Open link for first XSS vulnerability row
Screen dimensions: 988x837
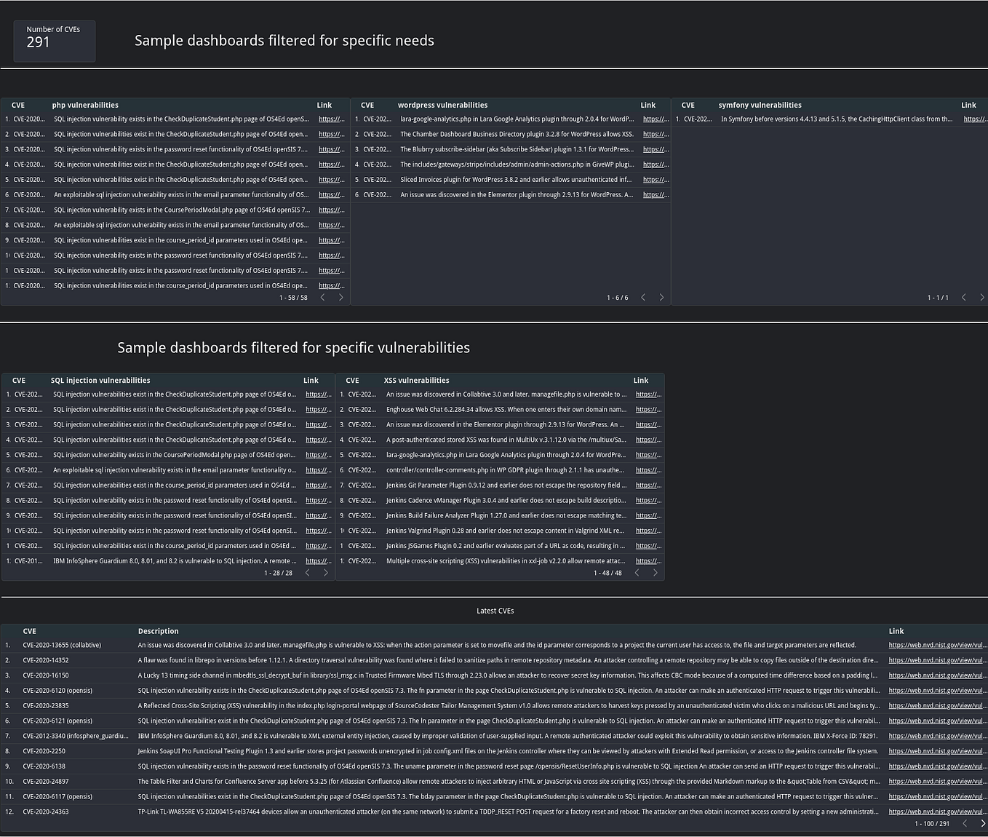click(648, 394)
